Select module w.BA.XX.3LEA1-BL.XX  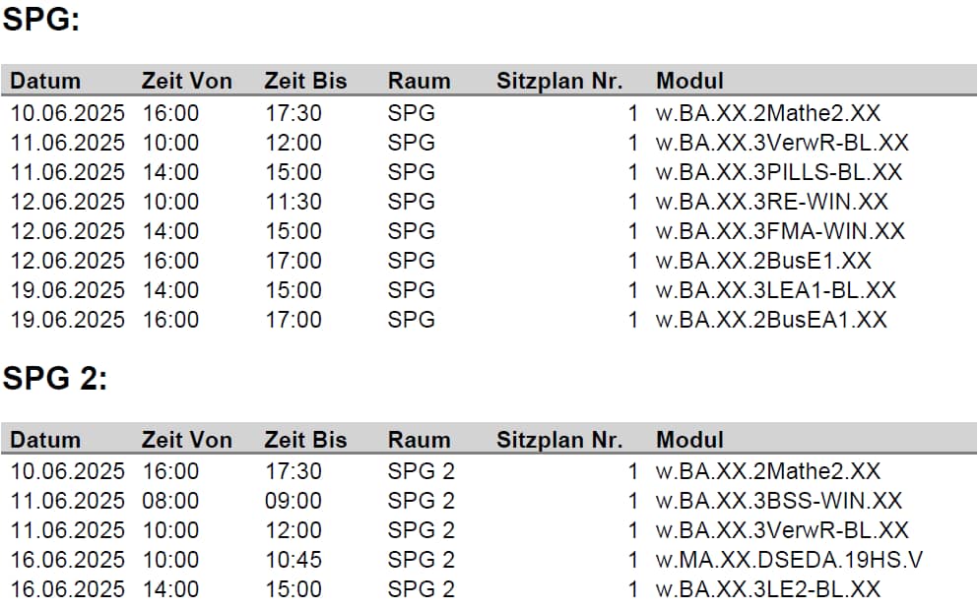tap(775, 289)
